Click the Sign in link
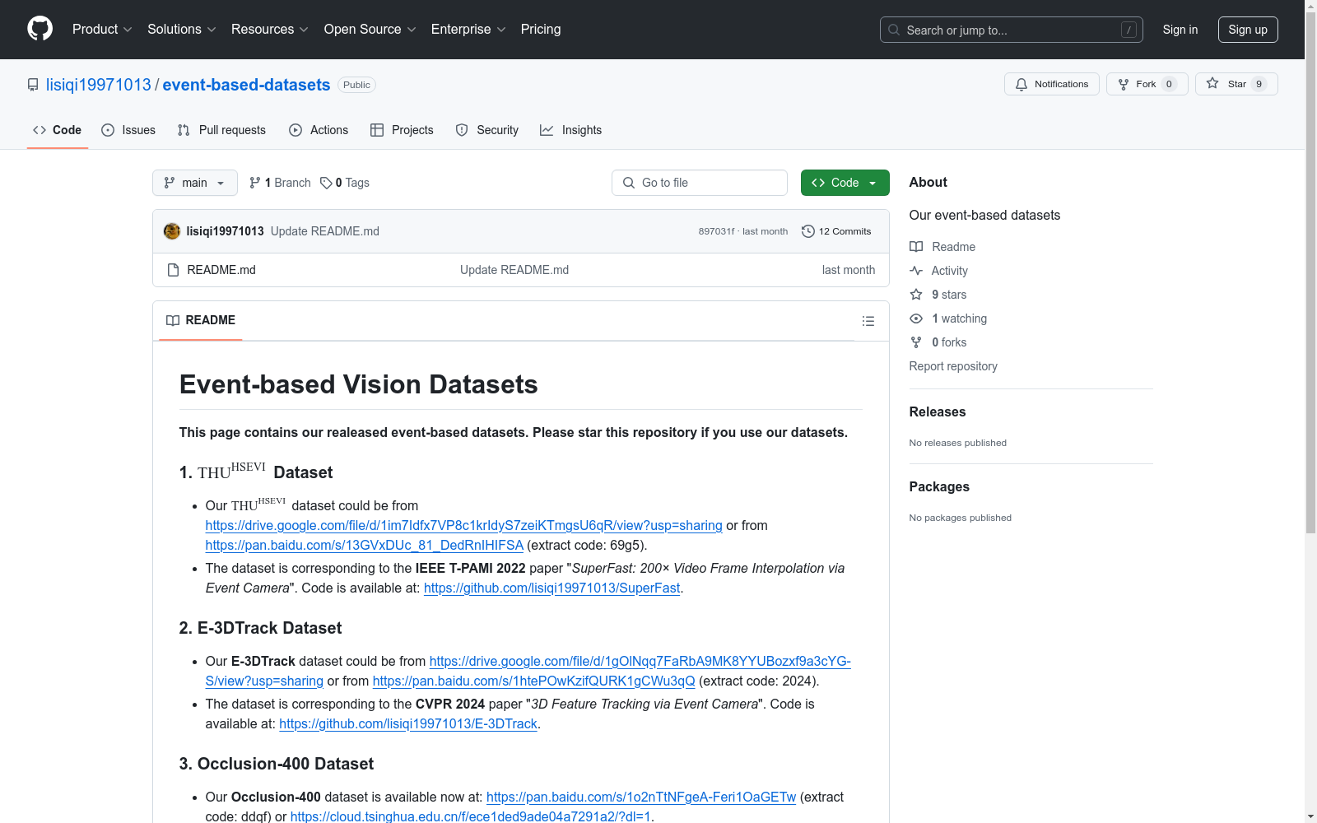1317x823 pixels. pyautogui.click(x=1180, y=30)
